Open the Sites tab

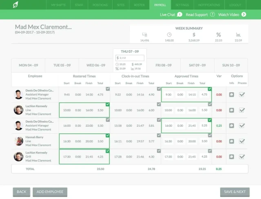point(121,5)
